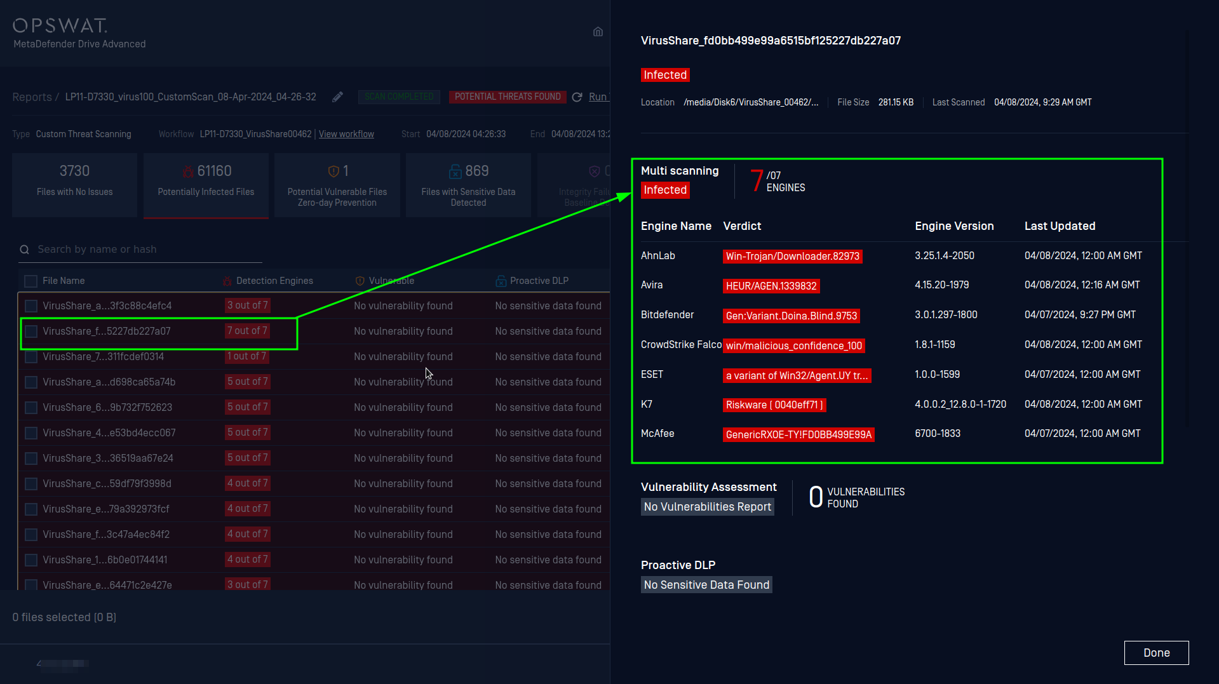Click the CrowdStrike verdict win/malicious_confidence_100
1219x684 pixels.
coord(794,345)
